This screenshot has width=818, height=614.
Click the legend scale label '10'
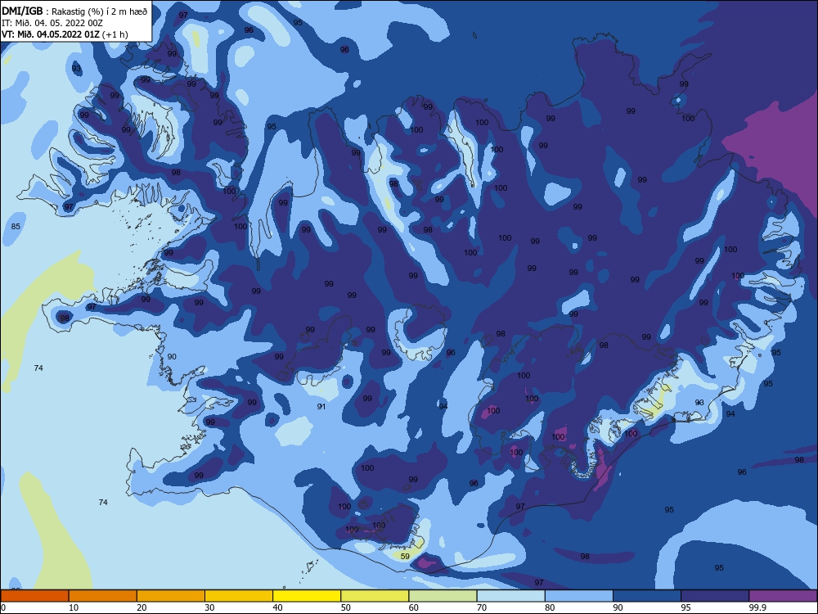click(74, 607)
